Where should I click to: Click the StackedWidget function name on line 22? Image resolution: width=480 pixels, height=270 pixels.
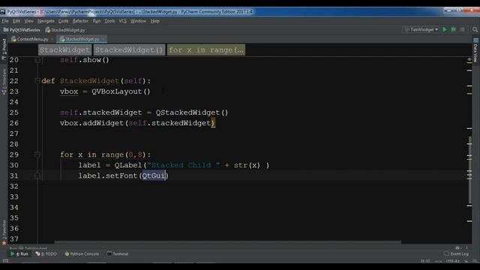pyautogui.click(x=89, y=81)
